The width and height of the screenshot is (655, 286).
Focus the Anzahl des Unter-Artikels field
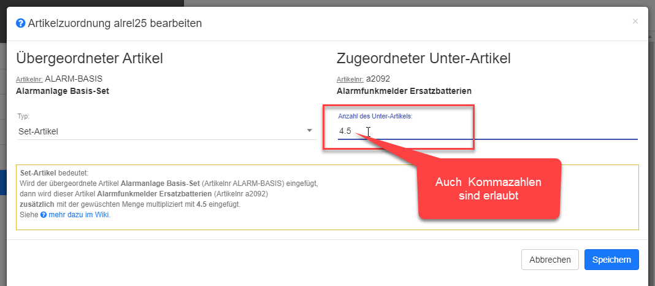[x=488, y=131]
